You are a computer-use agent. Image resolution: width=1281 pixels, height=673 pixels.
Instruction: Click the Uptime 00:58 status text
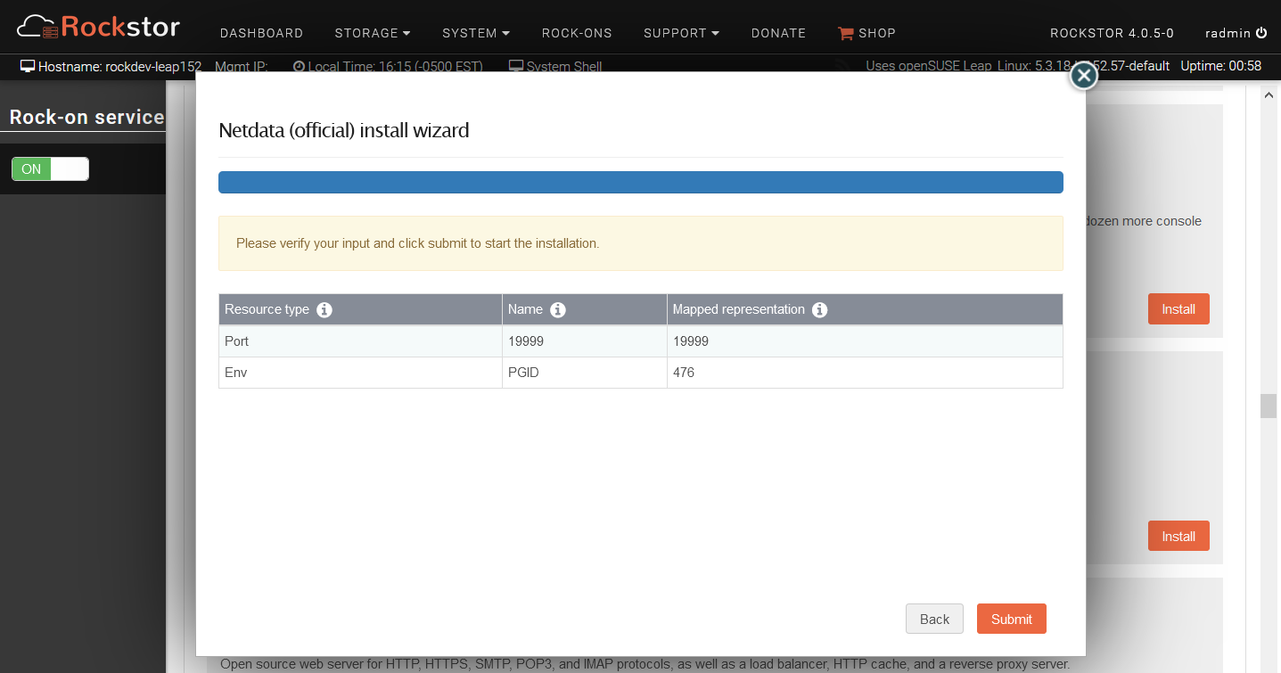tap(1221, 66)
